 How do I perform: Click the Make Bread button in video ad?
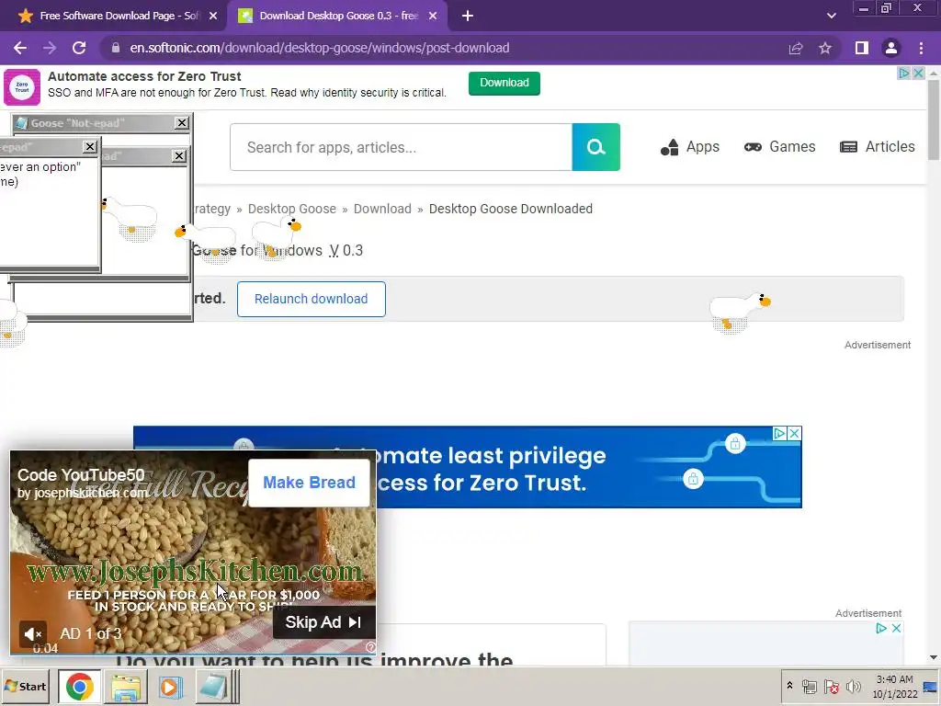[309, 483]
